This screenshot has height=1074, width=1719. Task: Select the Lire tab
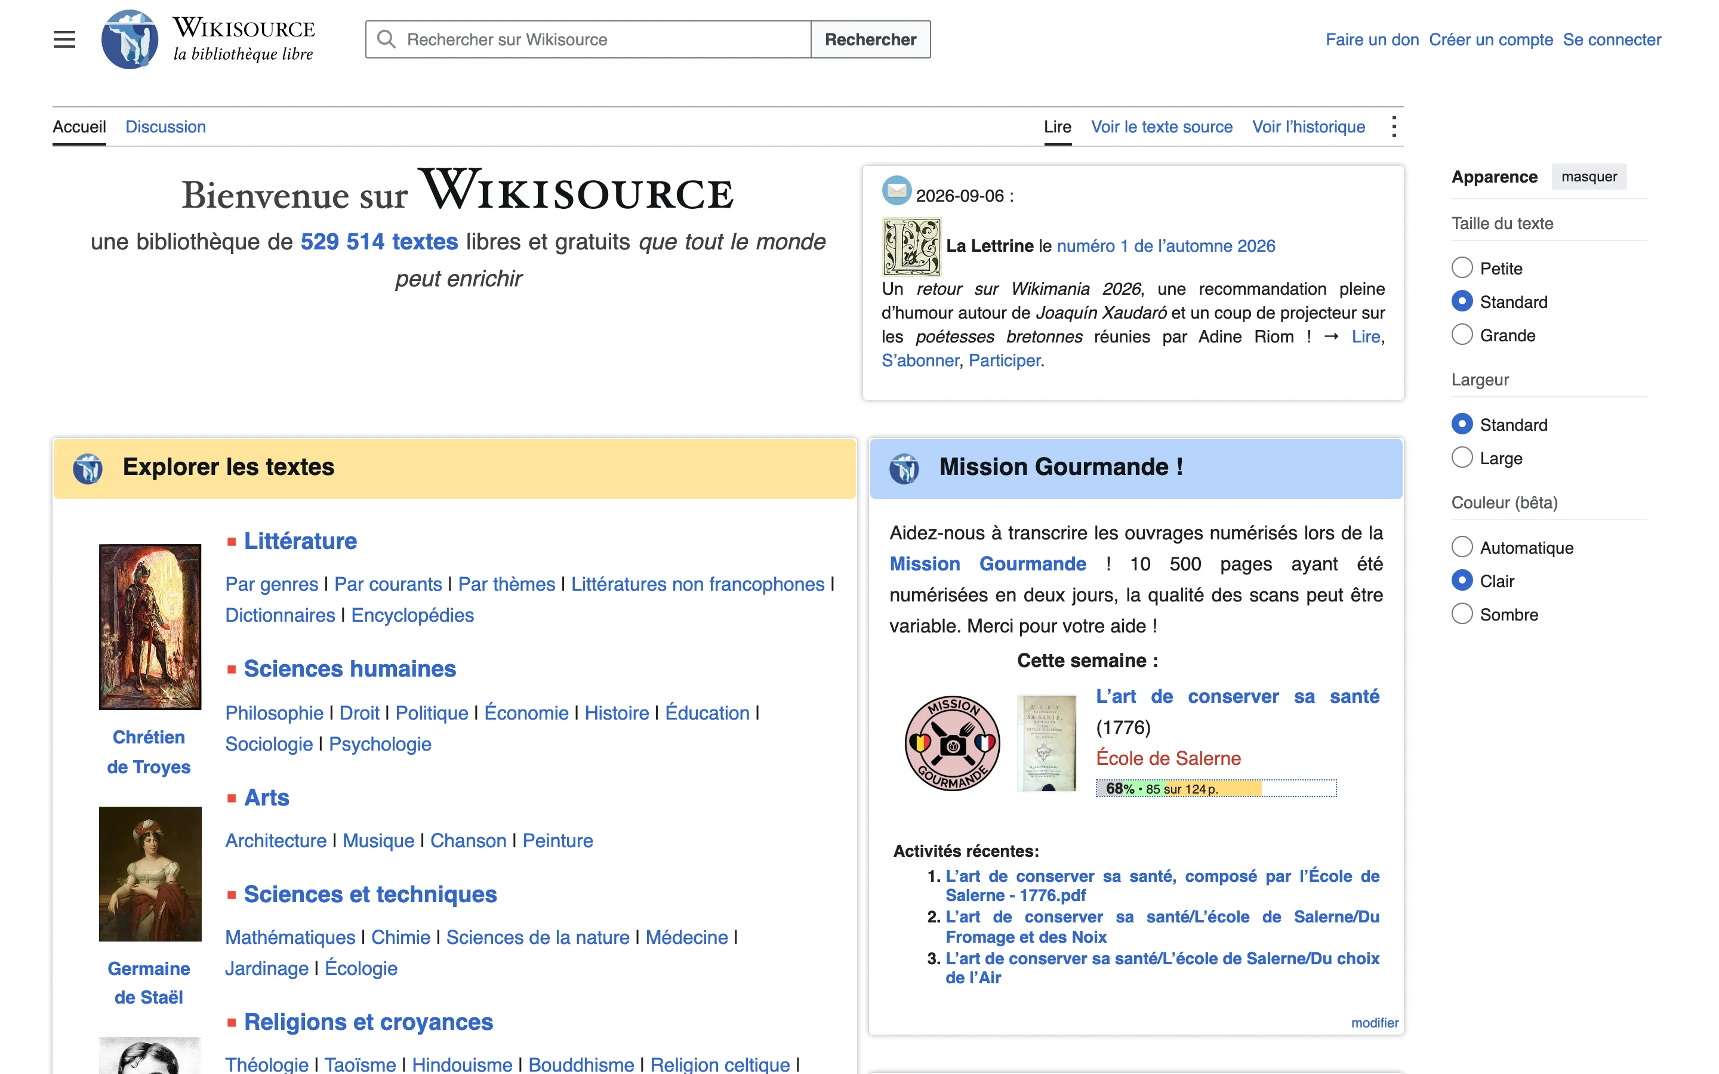(x=1057, y=126)
